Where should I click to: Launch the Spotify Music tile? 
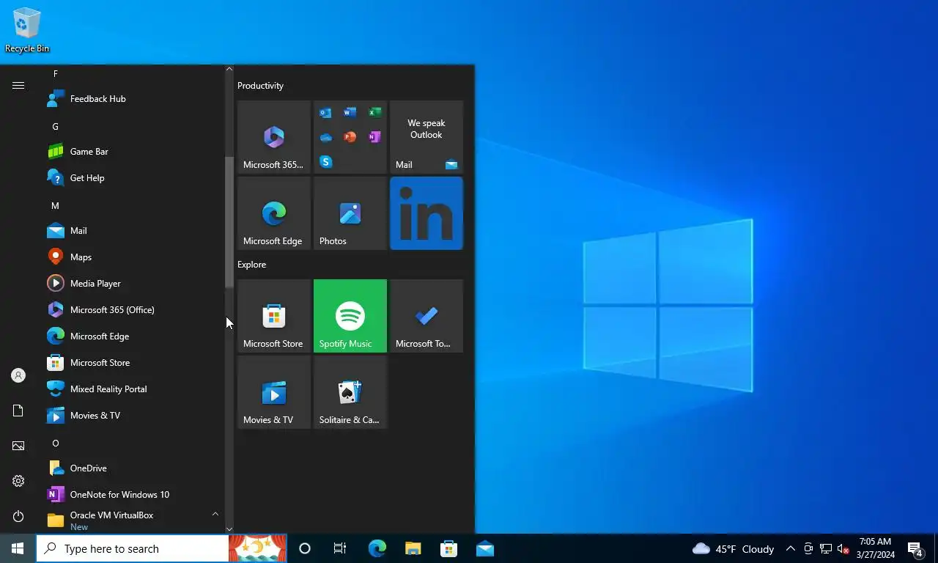(350, 316)
